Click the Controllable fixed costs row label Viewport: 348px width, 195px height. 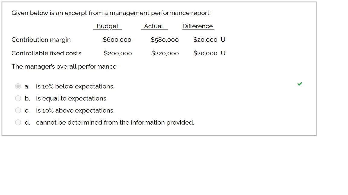46,53
